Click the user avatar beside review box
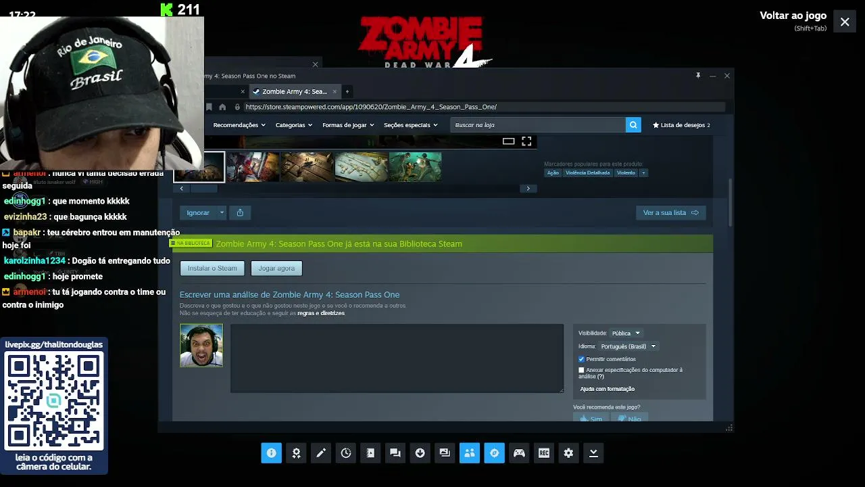865x487 pixels. click(x=201, y=346)
